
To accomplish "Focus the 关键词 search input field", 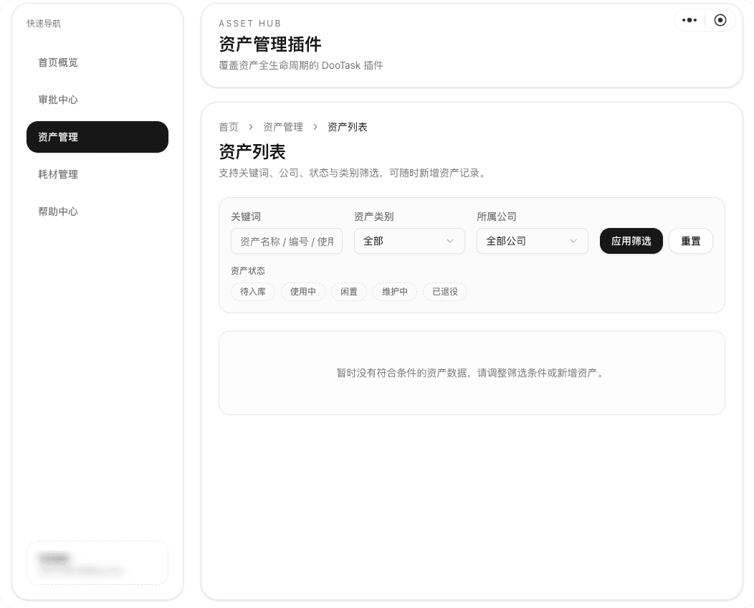I will (x=287, y=241).
